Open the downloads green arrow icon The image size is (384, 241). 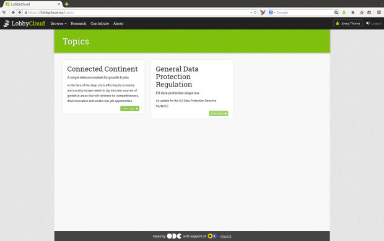coord(344,12)
